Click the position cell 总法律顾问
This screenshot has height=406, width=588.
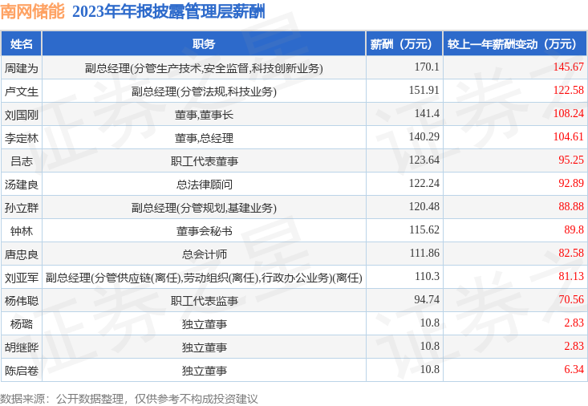pos(204,185)
